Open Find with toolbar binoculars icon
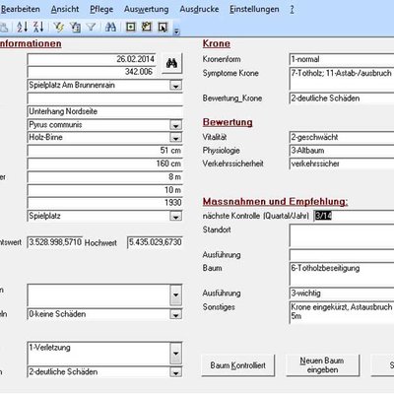394x394 pixels. pos(110,27)
